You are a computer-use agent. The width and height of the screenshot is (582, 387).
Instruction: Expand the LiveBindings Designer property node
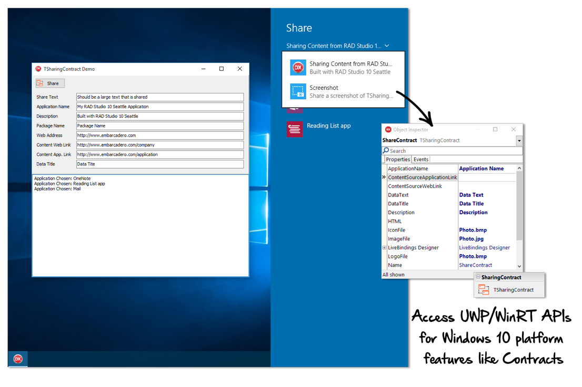click(x=384, y=248)
